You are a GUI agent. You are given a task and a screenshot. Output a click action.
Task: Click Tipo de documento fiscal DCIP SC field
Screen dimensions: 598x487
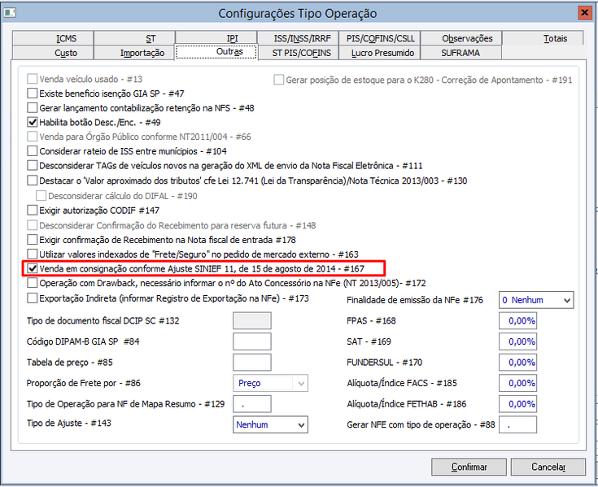point(252,321)
